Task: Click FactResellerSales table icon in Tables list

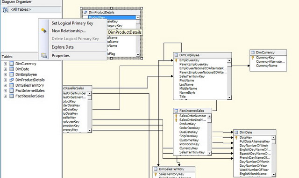Action: [11, 96]
